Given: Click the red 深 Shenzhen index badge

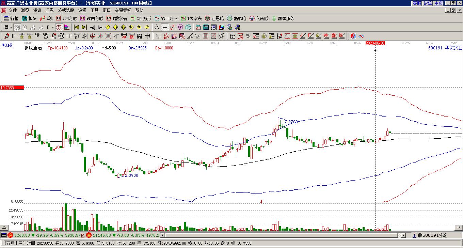Looking at the screenshot, I should pos(89,235).
